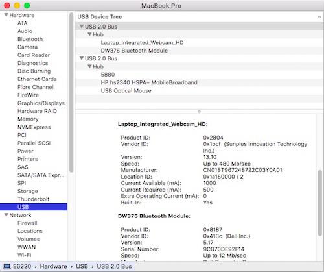Select Audio in the sidebar

click(x=25, y=31)
